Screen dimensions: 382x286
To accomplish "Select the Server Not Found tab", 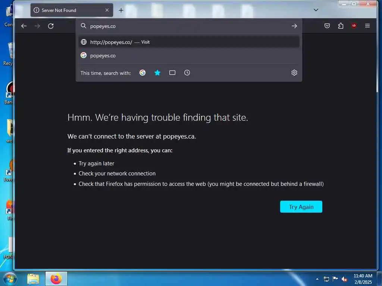I will coord(72,10).
